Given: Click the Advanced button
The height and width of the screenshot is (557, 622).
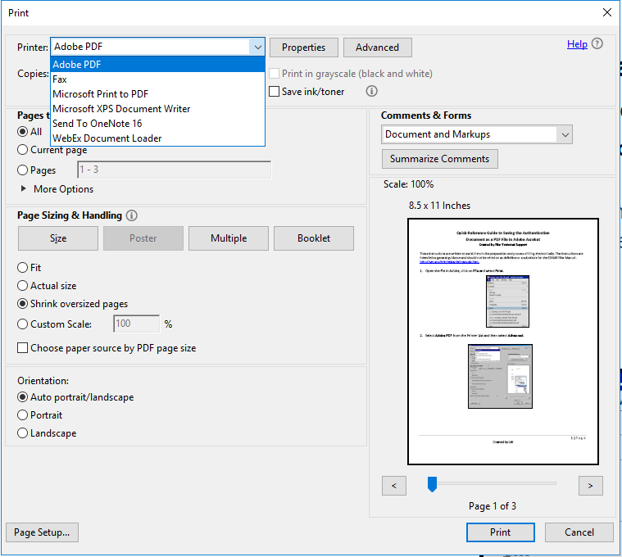Looking at the screenshot, I should click(377, 48).
